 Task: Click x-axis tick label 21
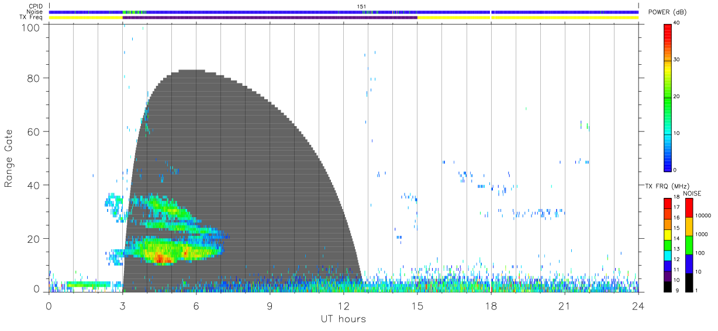tap(565, 305)
